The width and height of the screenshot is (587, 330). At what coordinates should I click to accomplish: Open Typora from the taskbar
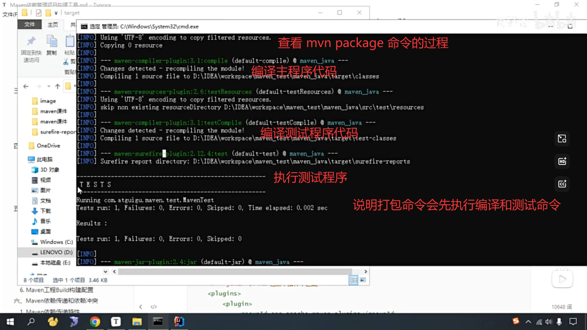pyautogui.click(x=116, y=321)
